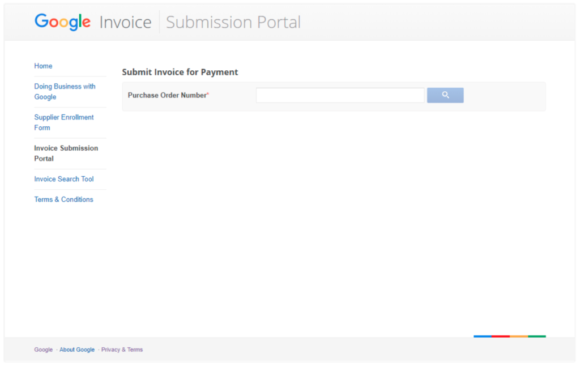Image resolution: width=580 pixels, height=366 pixels.
Task: Open the Privacy & Terms footer link
Action: [x=122, y=350]
